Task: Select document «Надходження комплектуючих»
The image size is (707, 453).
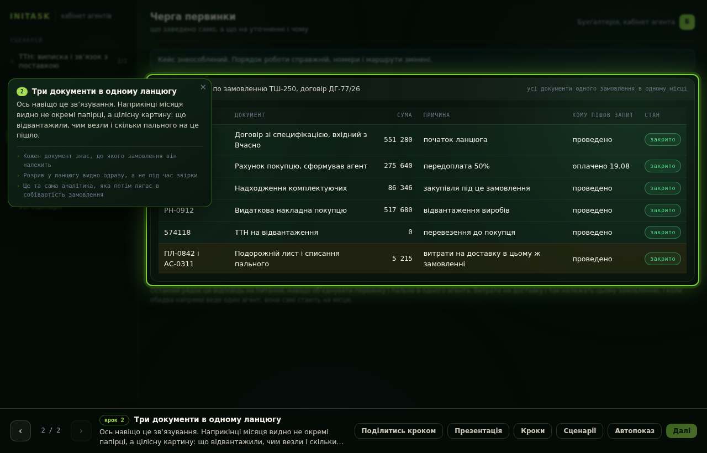Action: coord(291,188)
